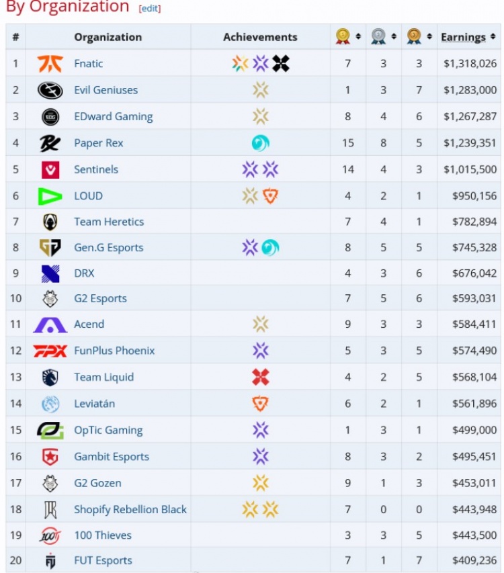Click Paper Rex's teal swirl achievement icon
504x573 pixels.
tap(260, 143)
